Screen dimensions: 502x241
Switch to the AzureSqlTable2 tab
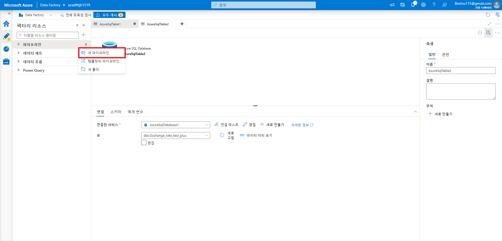[162, 24]
